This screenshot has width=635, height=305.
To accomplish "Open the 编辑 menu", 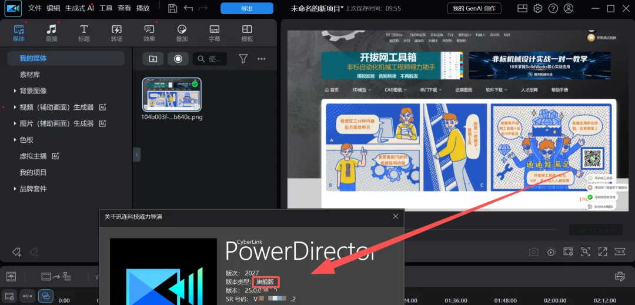I will [x=54, y=8].
